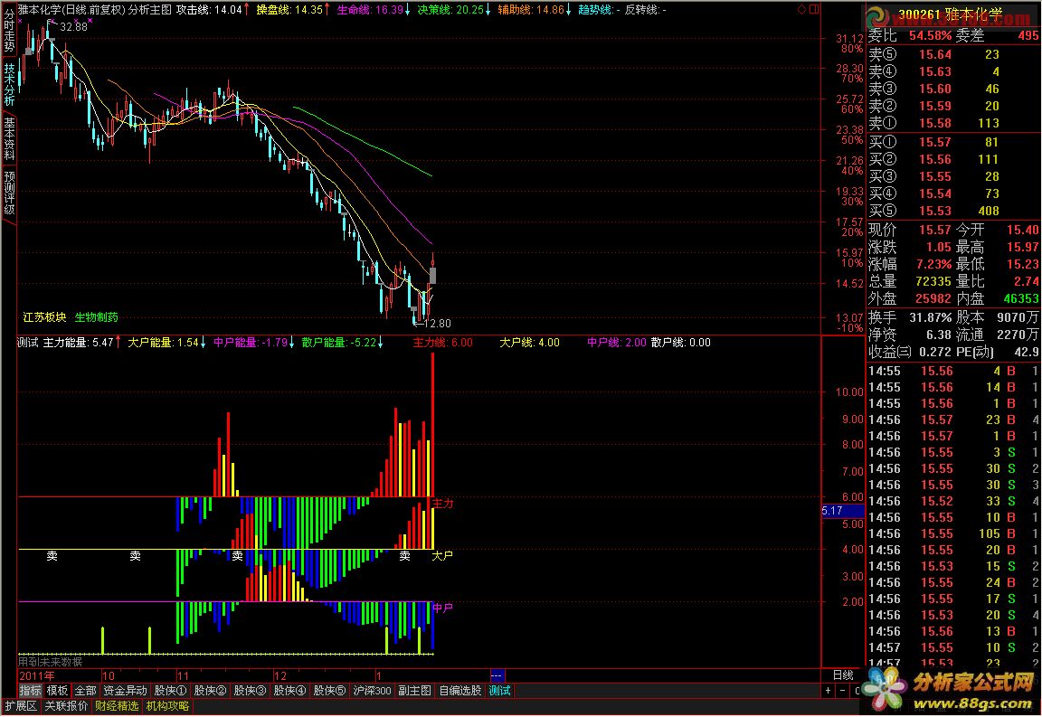The width and height of the screenshot is (1042, 717).
Task: Open the 分时走势 side tab
Action: [x=9, y=32]
